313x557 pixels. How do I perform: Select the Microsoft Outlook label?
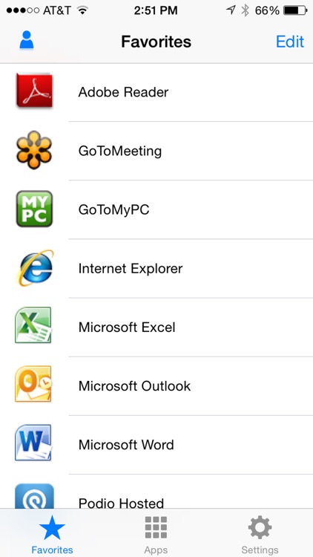pyautogui.click(x=134, y=386)
